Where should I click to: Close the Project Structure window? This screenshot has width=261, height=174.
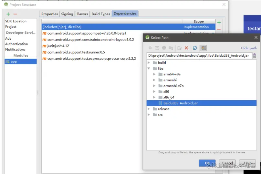coord(224,5)
